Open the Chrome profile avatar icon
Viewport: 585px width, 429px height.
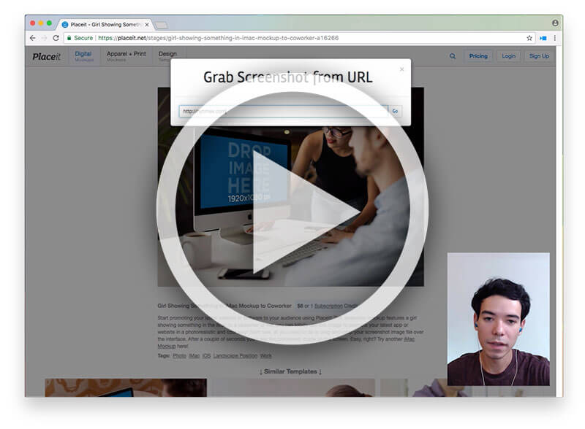click(x=555, y=23)
